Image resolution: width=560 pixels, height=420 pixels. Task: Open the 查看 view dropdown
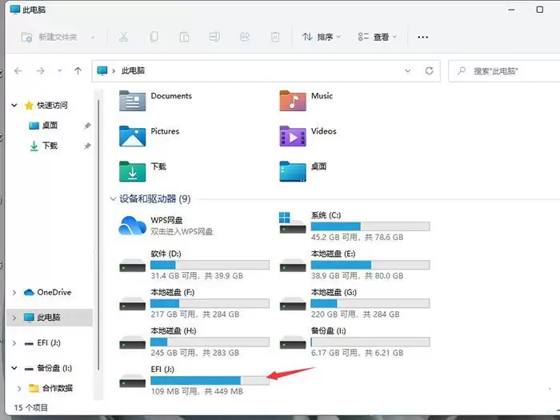378,37
